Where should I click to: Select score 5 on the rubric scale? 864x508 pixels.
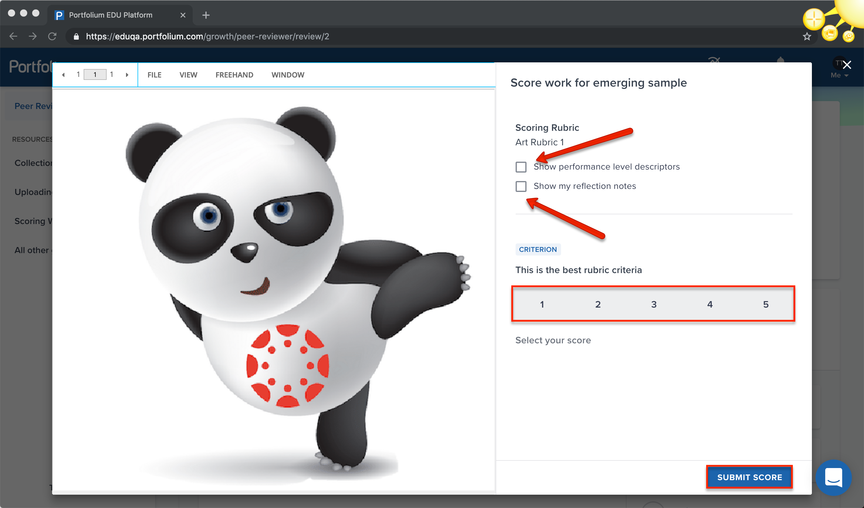(x=765, y=304)
